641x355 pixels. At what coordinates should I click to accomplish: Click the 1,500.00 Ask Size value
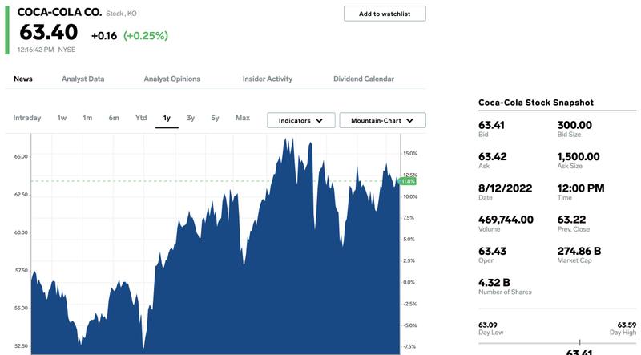[579, 156]
